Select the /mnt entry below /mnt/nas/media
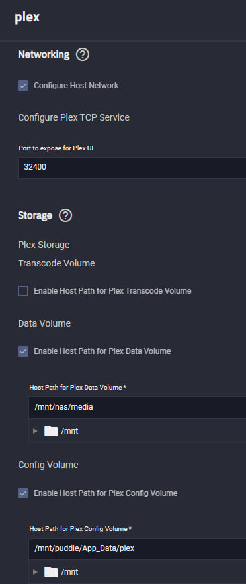 69,431
